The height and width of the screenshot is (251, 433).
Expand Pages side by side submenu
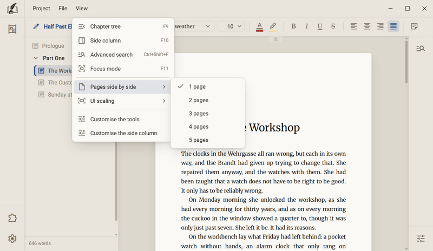pyautogui.click(x=122, y=87)
